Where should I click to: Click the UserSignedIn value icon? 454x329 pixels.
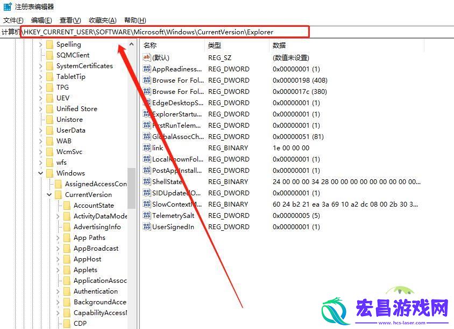[x=147, y=226]
